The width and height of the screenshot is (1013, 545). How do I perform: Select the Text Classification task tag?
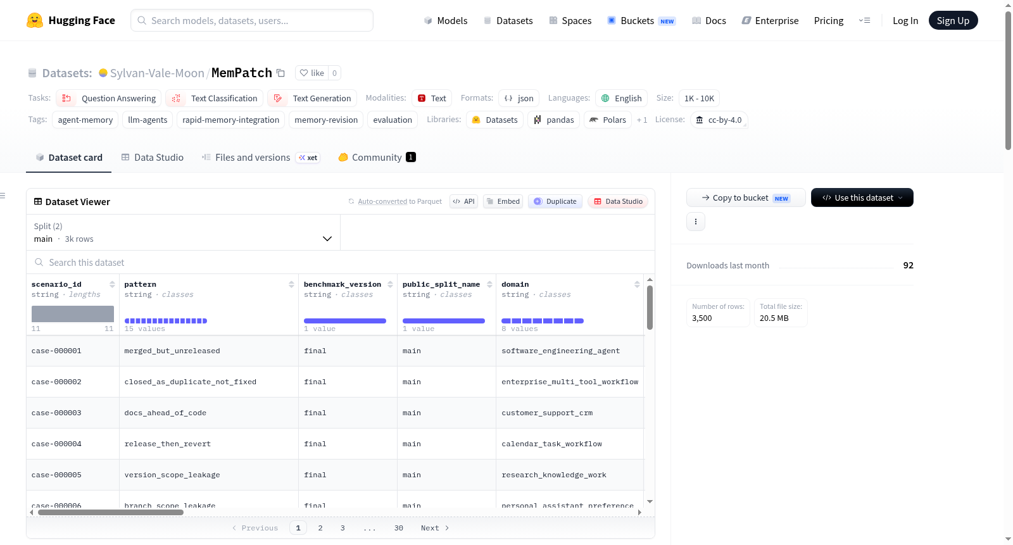(x=215, y=98)
